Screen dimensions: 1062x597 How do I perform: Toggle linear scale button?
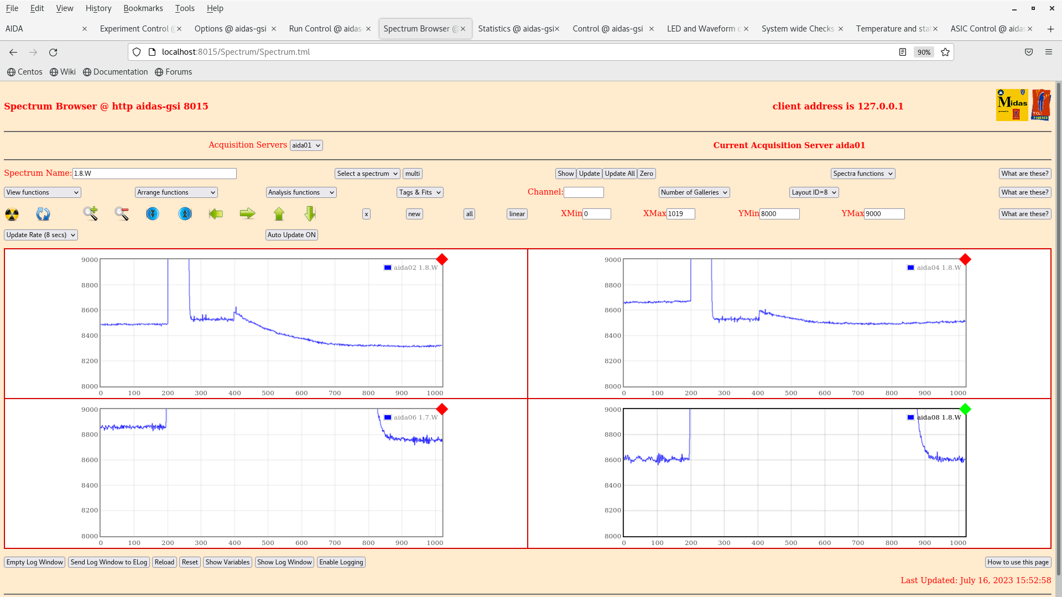pos(517,214)
